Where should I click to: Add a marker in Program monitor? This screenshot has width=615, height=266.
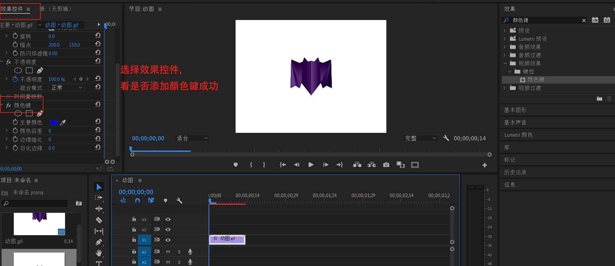click(236, 165)
